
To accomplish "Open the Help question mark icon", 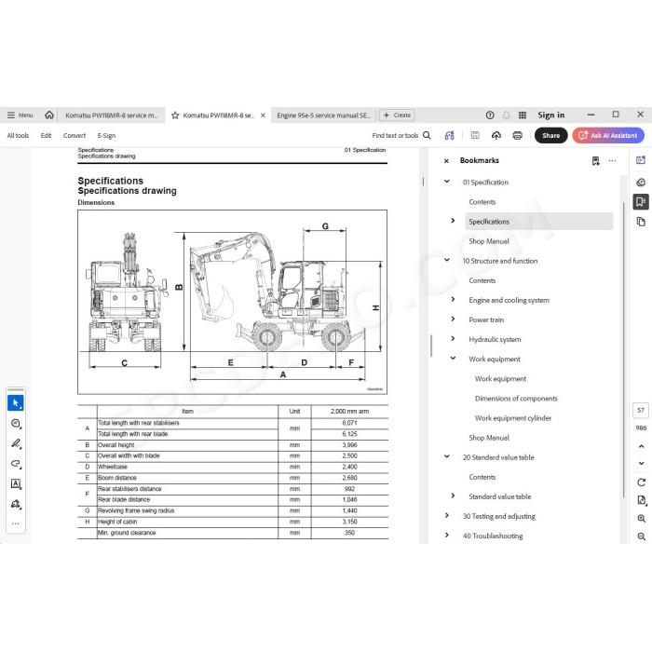I will (490, 115).
